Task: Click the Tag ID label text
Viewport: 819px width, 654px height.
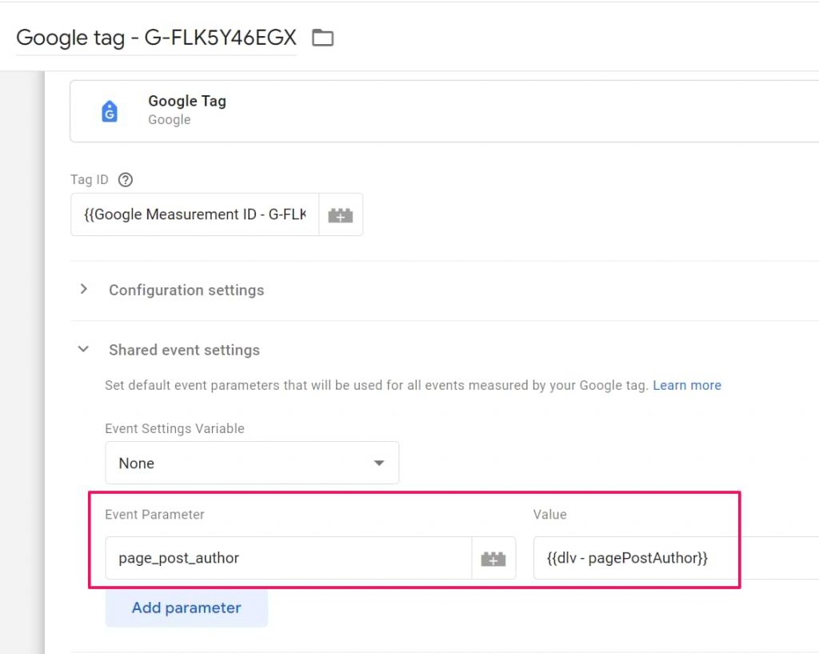Action: pos(90,180)
